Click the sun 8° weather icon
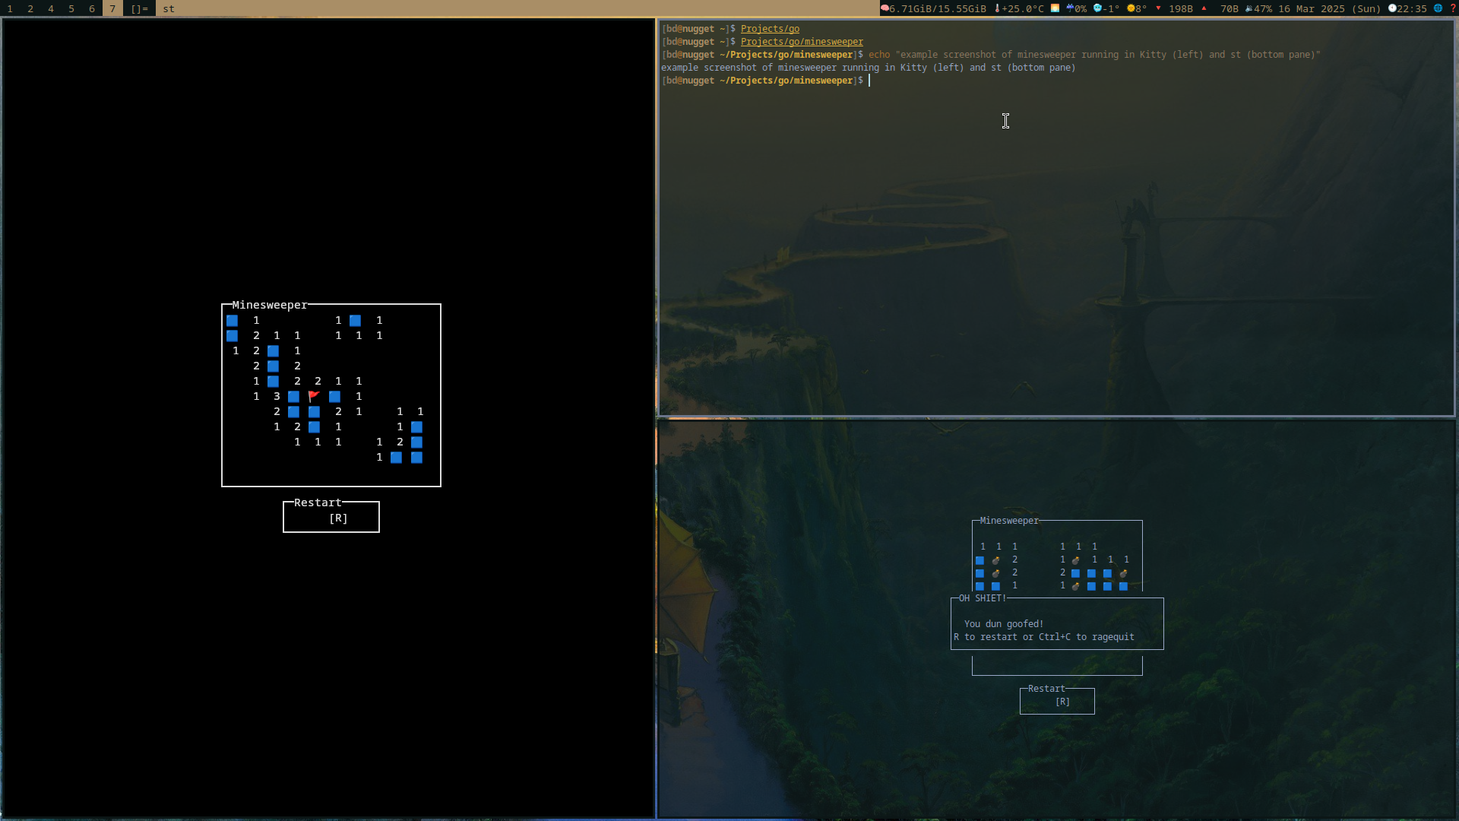Viewport: 1459px width, 821px height. (1131, 8)
